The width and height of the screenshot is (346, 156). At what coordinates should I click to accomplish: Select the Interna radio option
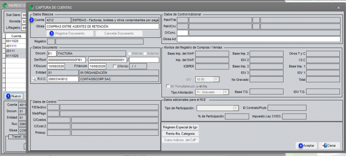pyautogui.click(x=130, y=53)
